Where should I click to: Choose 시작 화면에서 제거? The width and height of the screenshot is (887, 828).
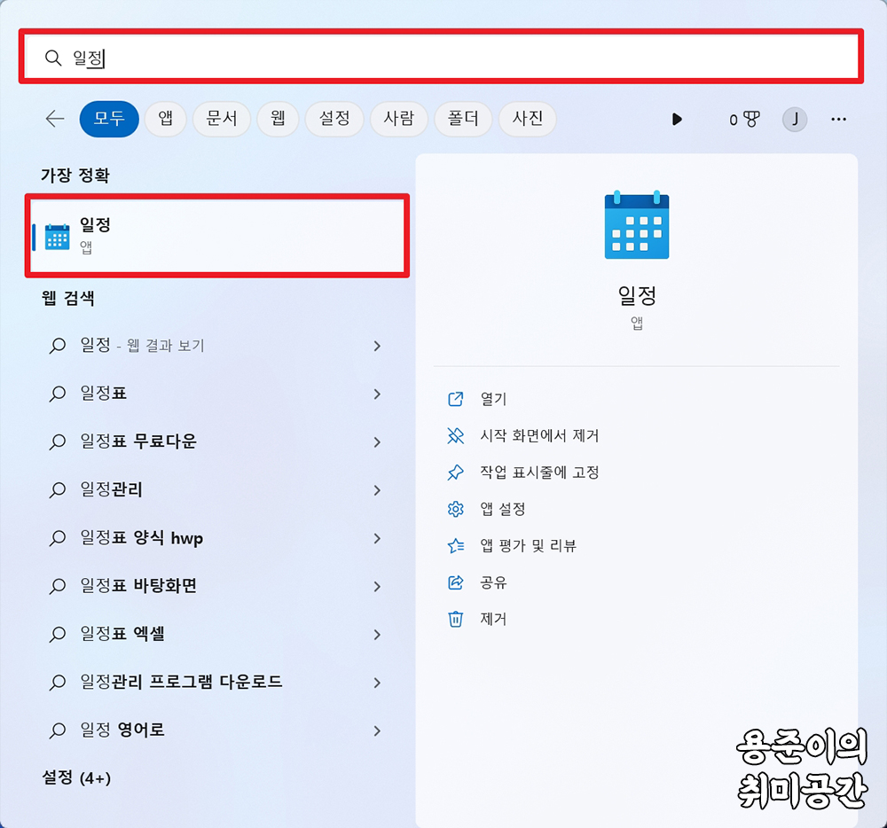click(539, 436)
